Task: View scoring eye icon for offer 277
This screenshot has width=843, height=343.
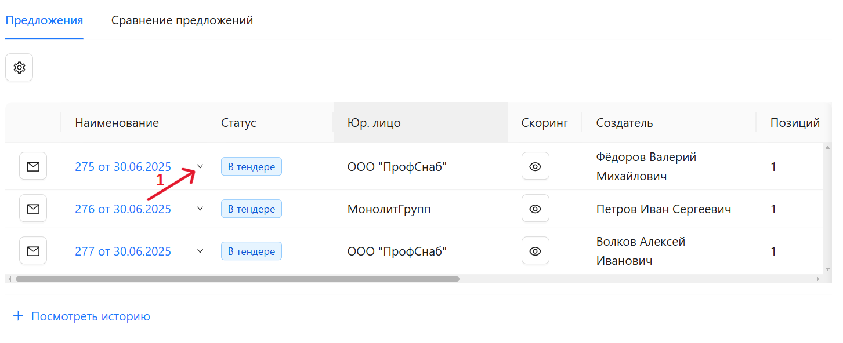Action: point(536,251)
